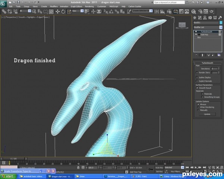Select the Always update option
The height and width of the screenshot is (179, 224).
[x=198, y=104]
